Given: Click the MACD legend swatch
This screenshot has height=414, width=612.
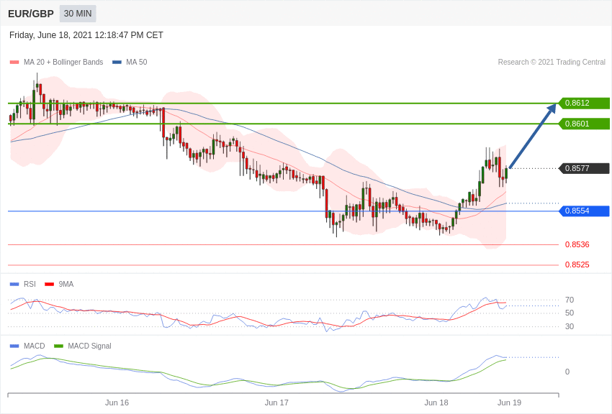Looking at the screenshot, I should [x=14, y=346].
